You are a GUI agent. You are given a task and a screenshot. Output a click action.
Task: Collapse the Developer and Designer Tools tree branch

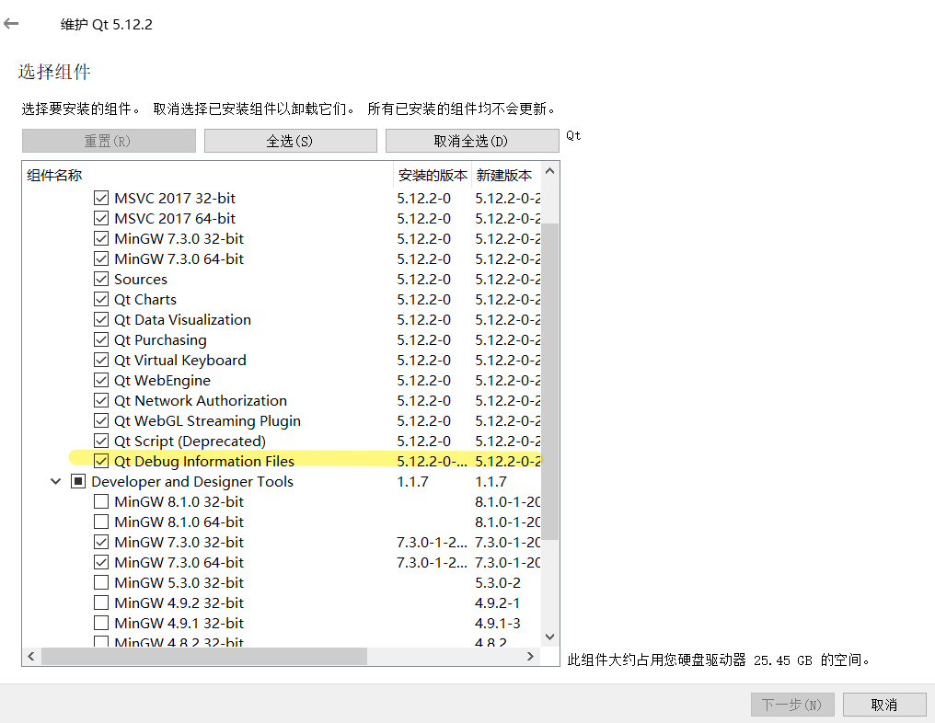55,480
